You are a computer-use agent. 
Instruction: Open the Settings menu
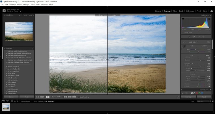tap(26, 5)
